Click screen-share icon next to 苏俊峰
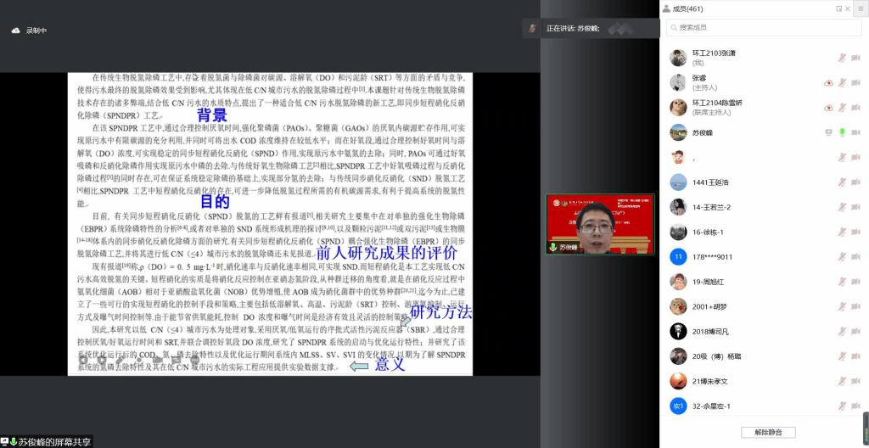869x448 pixels. point(828,132)
